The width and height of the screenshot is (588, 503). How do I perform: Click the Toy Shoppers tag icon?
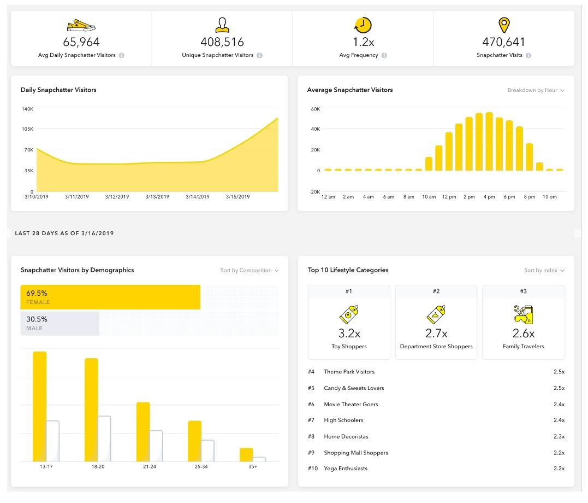click(349, 314)
